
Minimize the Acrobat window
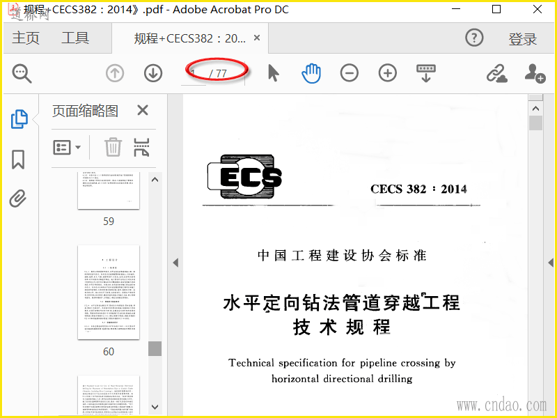click(x=456, y=9)
